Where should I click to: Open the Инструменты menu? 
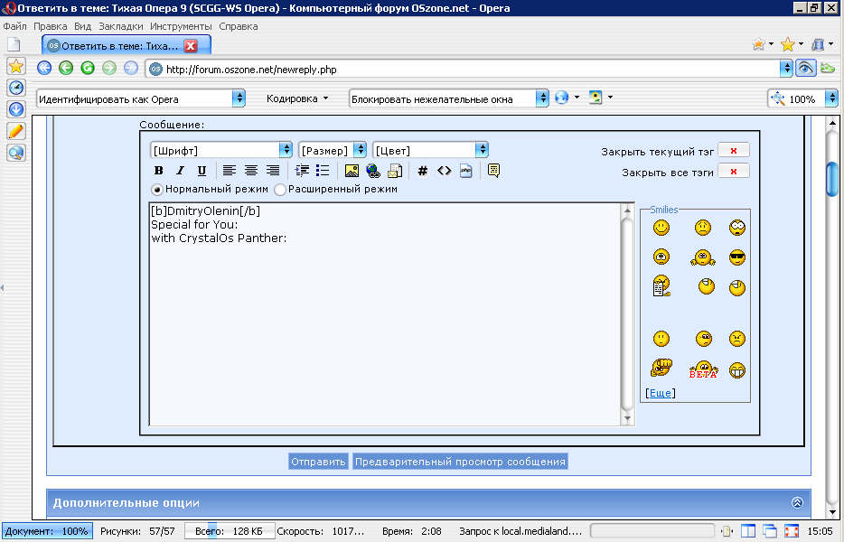(181, 27)
